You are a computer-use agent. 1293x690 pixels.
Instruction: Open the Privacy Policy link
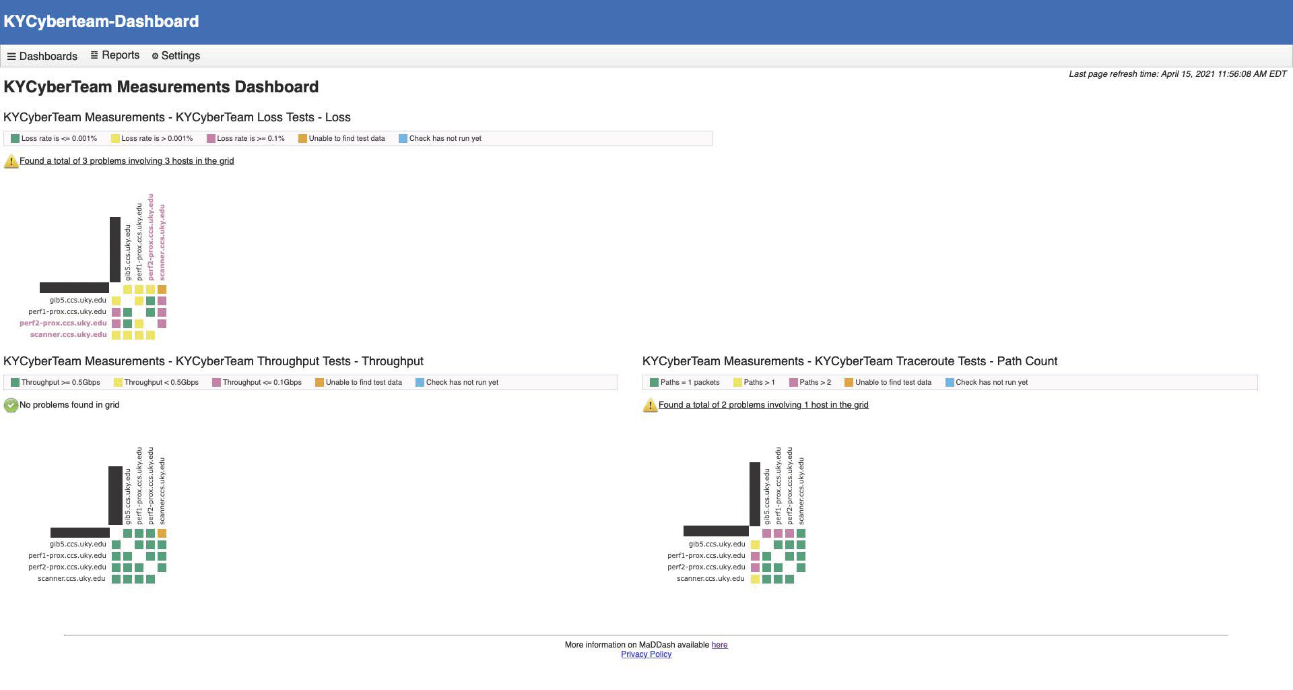click(646, 654)
